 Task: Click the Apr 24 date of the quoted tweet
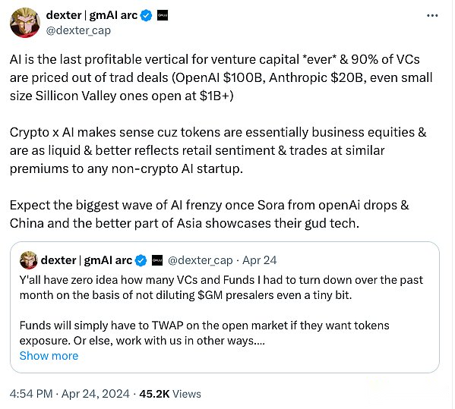click(260, 260)
